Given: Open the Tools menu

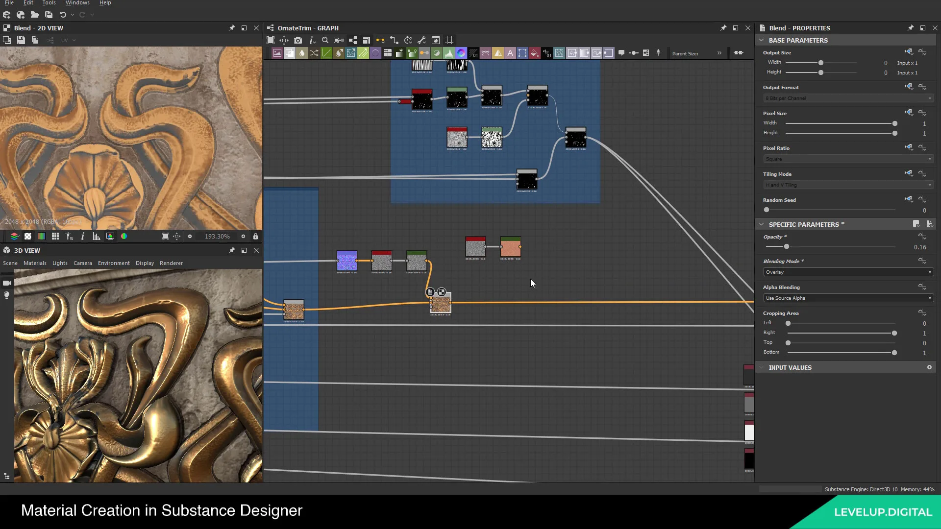Looking at the screenshot, I should point(49,3).
